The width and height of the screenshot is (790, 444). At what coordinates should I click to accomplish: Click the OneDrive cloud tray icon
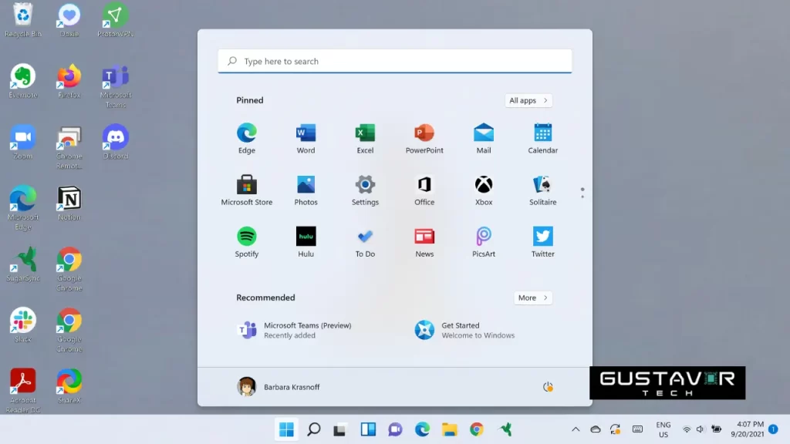596,429
